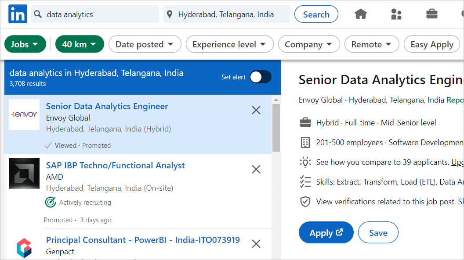Open the Date posted filter
The image size is (464, 260).
tap(145, 44)
